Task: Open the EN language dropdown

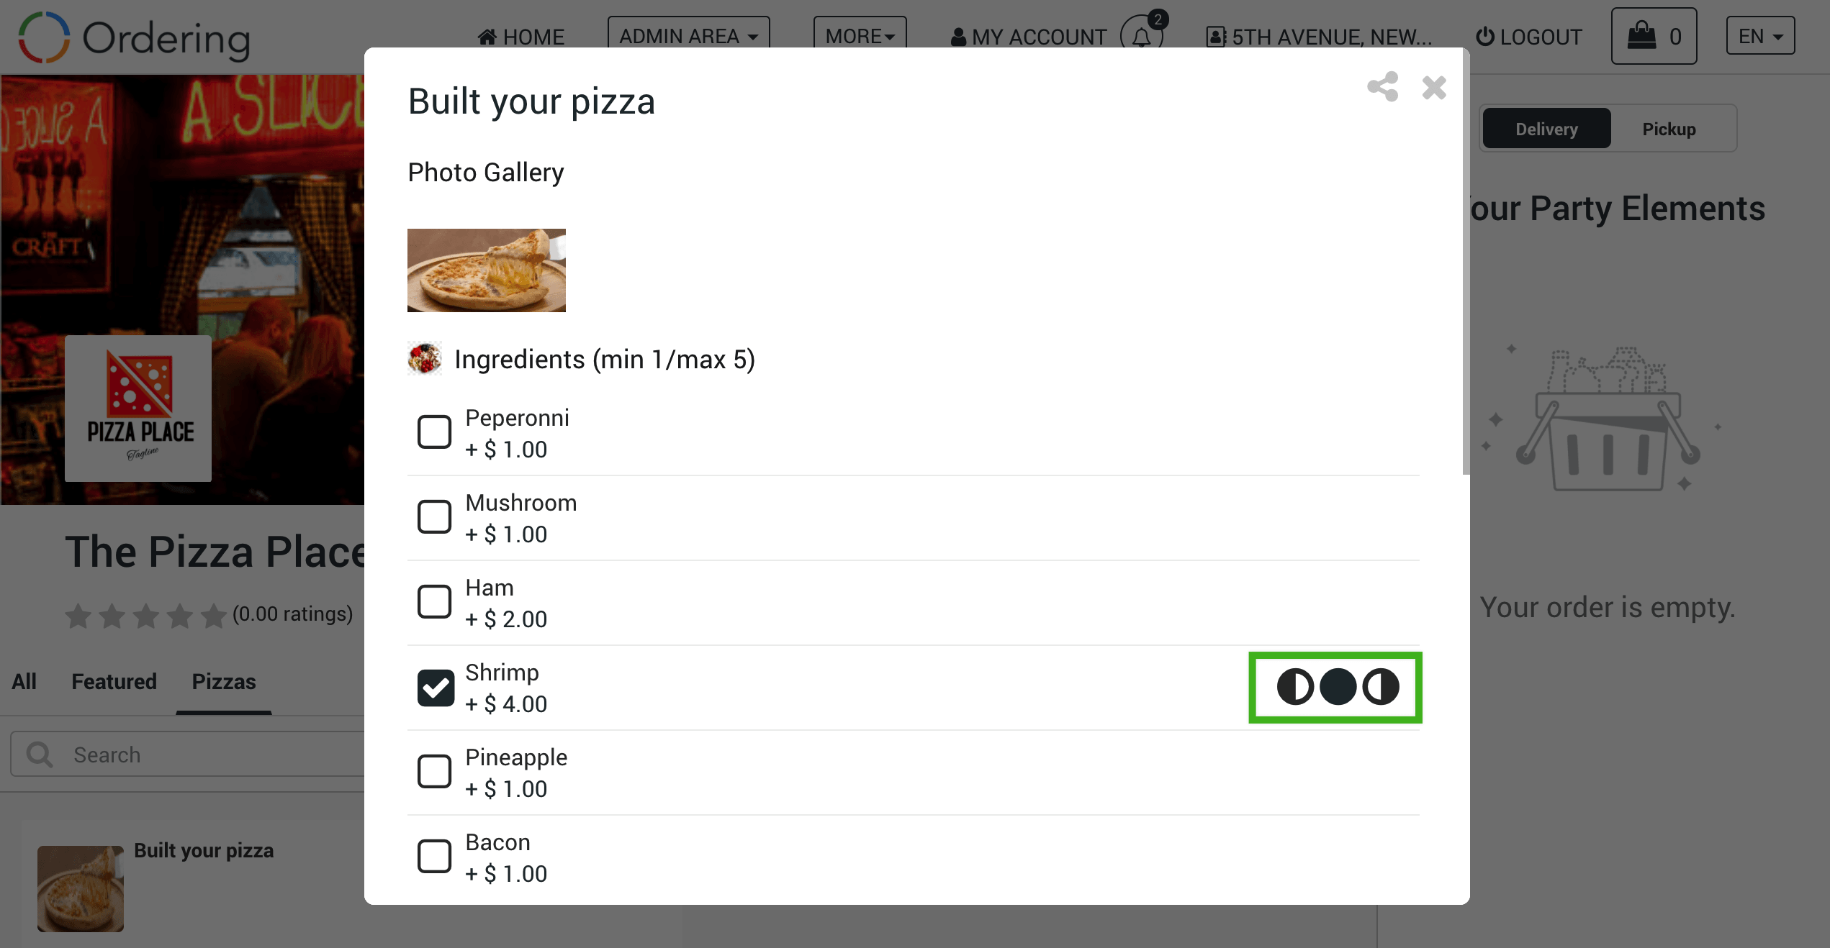Action: point(1760,35)
